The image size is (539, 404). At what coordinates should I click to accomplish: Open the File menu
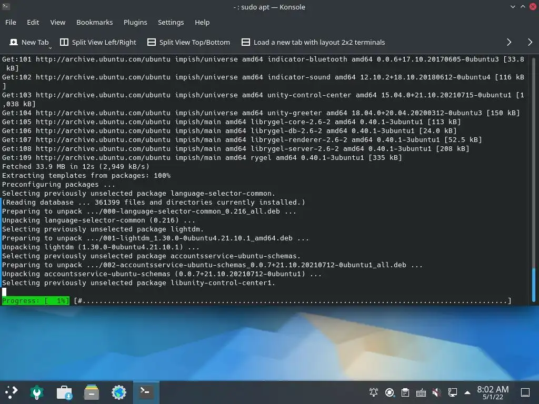point(11,22)
